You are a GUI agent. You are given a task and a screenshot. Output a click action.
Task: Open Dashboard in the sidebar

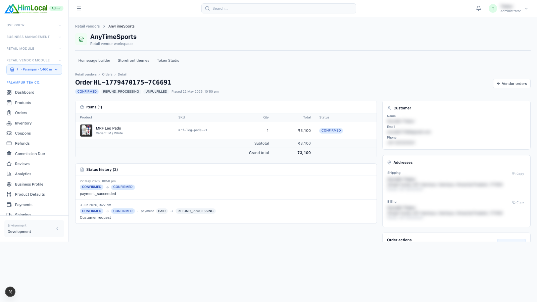[25, 92]
